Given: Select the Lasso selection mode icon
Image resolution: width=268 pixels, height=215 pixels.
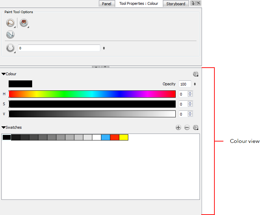Looking at the screenshot, I should [x=10, y=23].
